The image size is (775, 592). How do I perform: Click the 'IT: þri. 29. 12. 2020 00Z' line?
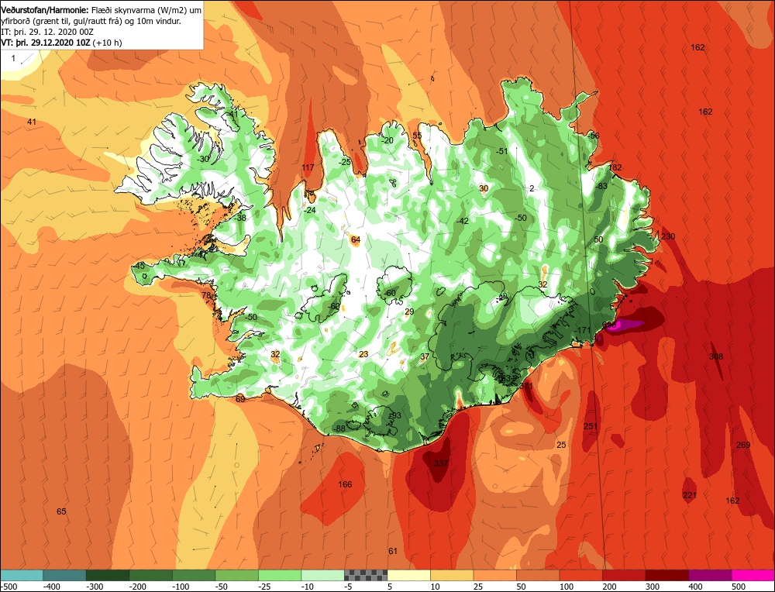[x=47, y=32]
